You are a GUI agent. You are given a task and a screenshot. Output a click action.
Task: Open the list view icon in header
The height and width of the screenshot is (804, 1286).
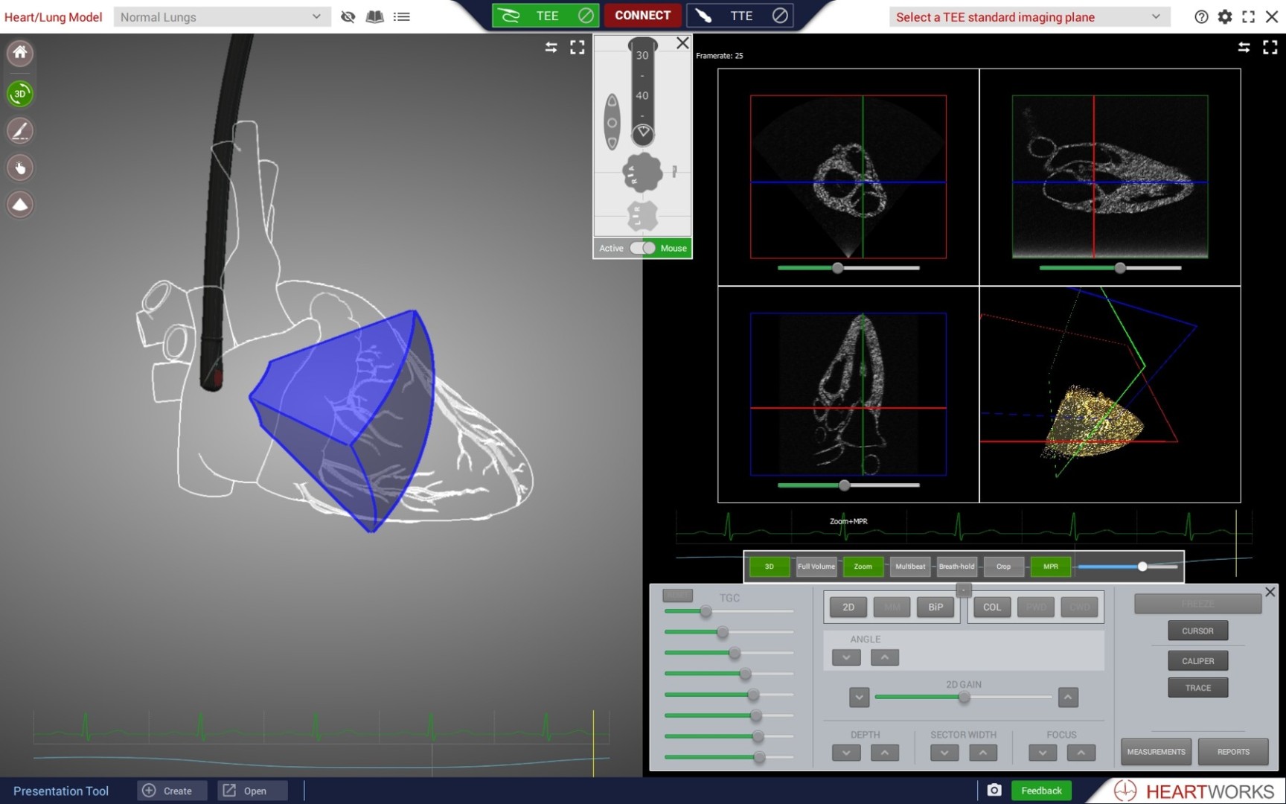402,16
